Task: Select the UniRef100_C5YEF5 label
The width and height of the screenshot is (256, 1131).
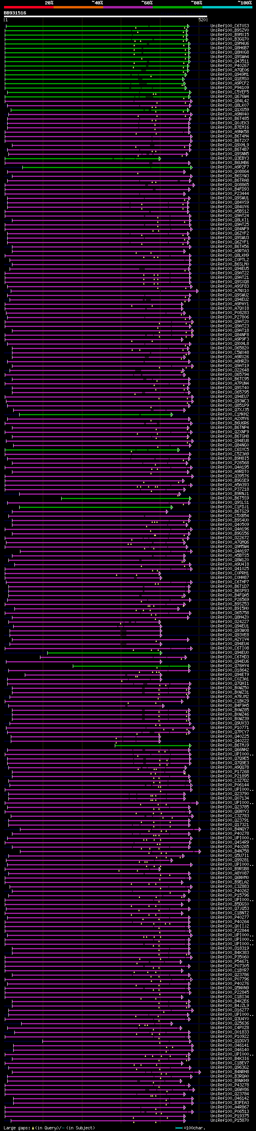Action: pyautogui.click(x=230, y=92)
